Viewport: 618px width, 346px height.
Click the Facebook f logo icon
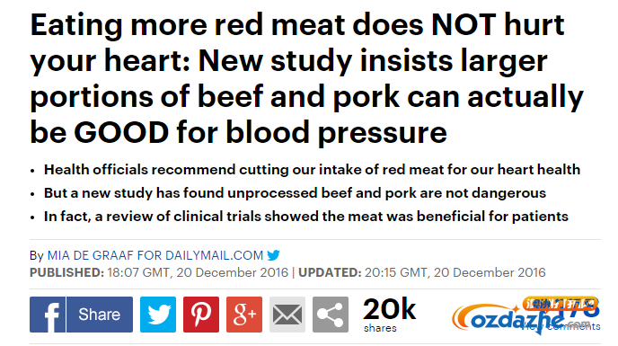point(48,315)
